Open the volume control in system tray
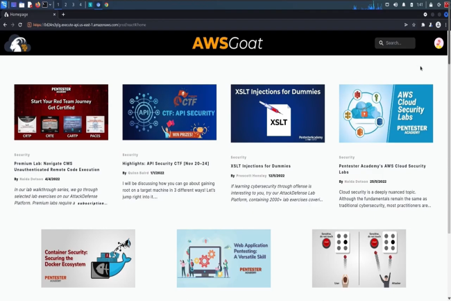Viewport: 451px width, 301px height. [395, 5]
